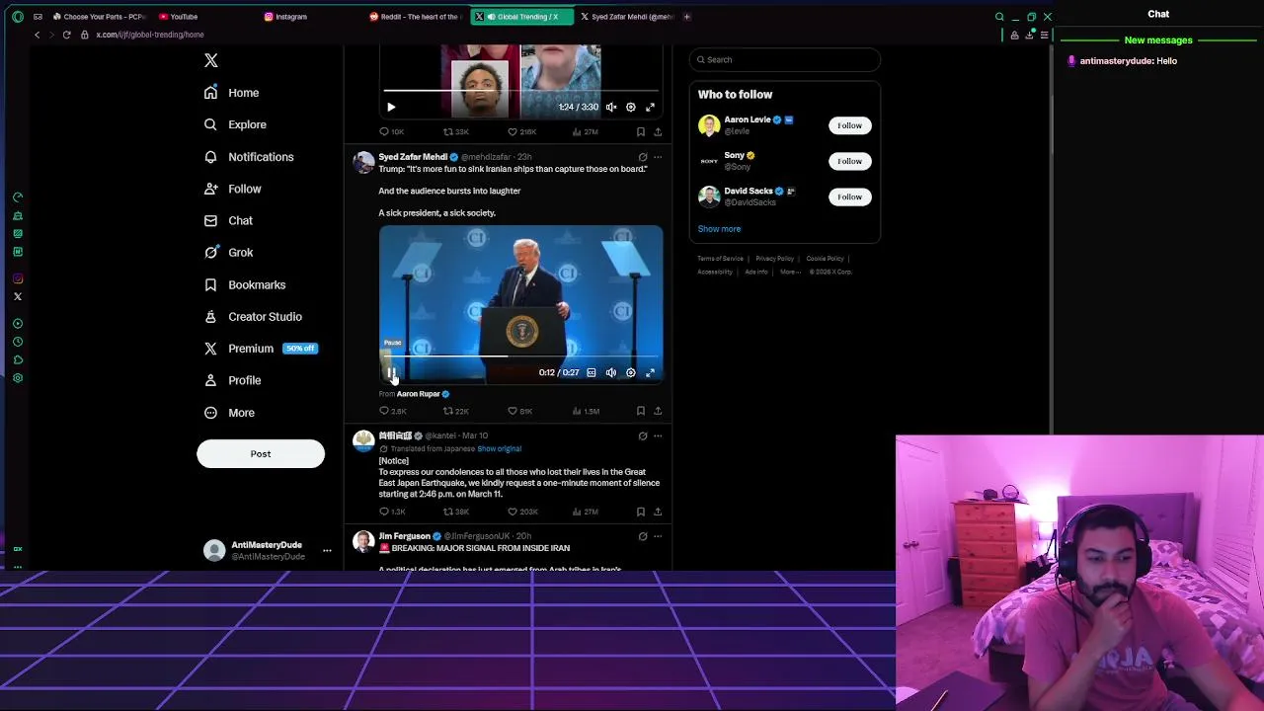Follow Sony
Viewport: 1264px width, 711px height.
pyautogui.click(x=849, y=161)
